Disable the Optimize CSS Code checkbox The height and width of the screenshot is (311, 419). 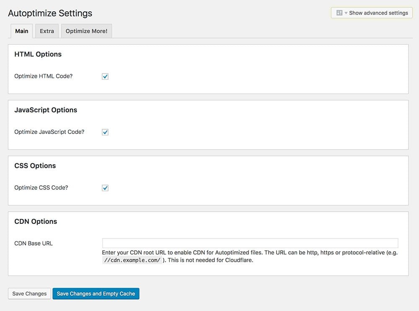105,188
